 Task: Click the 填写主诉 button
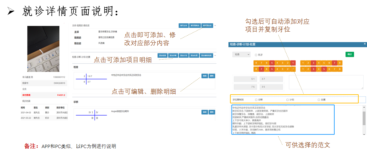tap(183, 25)
